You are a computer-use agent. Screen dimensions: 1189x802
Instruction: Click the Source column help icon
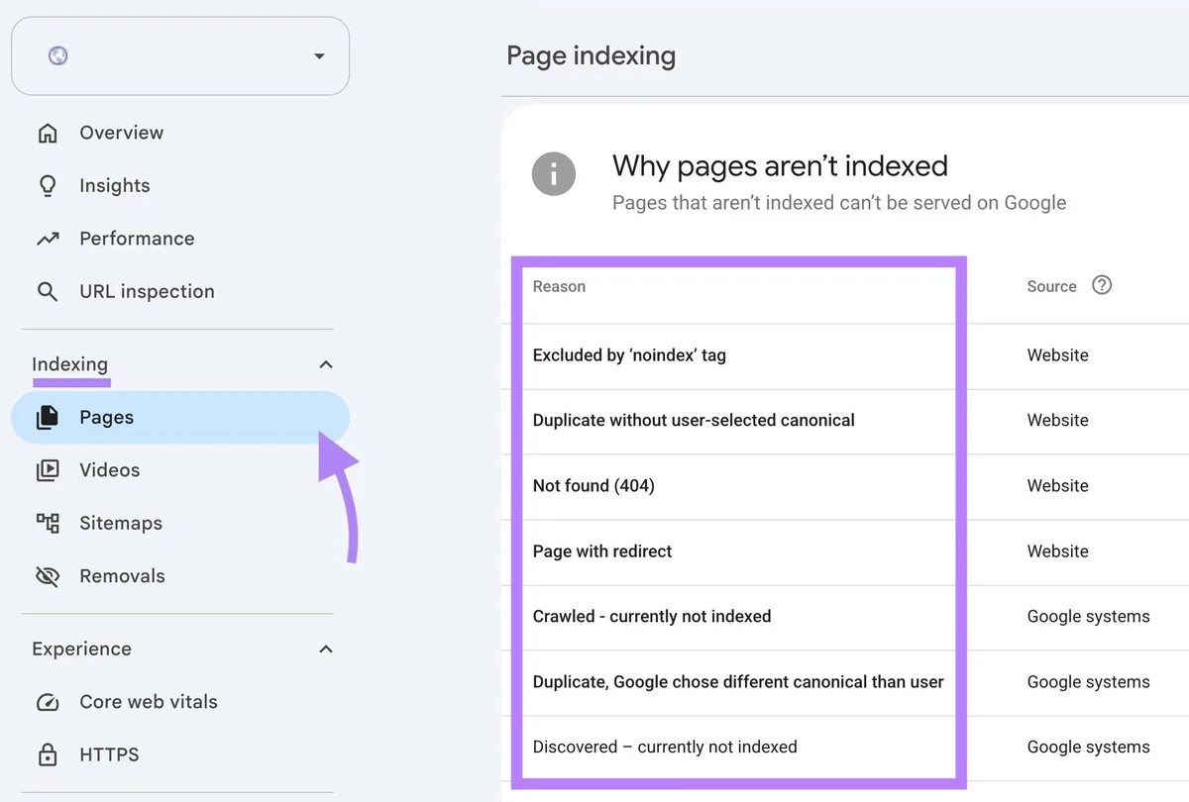(x=1102, y=285)
